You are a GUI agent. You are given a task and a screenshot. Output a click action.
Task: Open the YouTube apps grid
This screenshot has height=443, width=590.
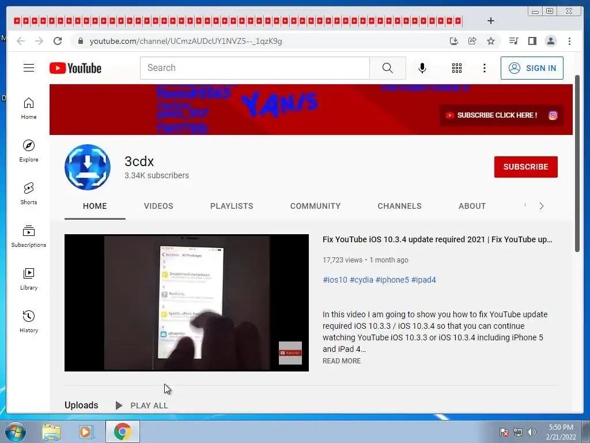tap(456, 68)
